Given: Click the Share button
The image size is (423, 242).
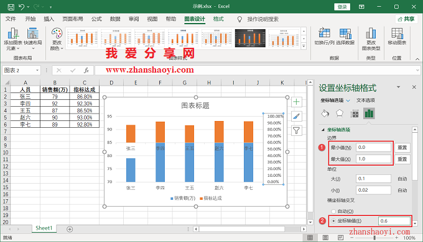Looking at the screenshot, I should (407, 19).
